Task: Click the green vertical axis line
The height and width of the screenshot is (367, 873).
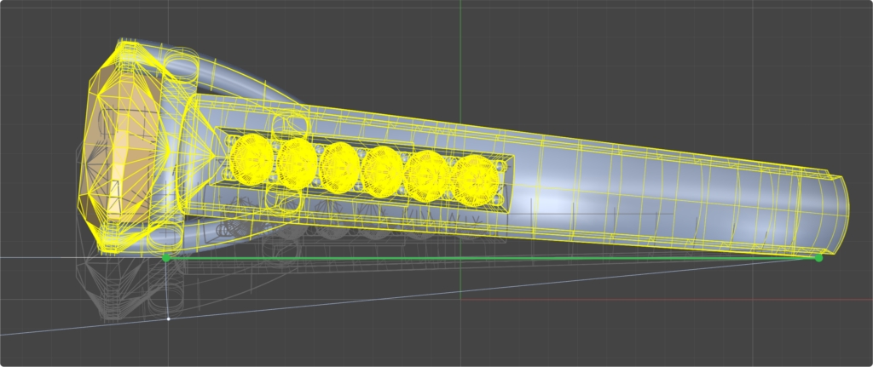Action: (x=460, y=51)
